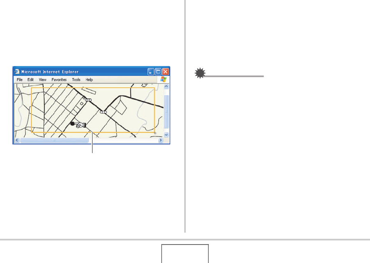Close the Internet Explorer window
The height and width of the screenshot is (263, 370).
click(165, 71)
